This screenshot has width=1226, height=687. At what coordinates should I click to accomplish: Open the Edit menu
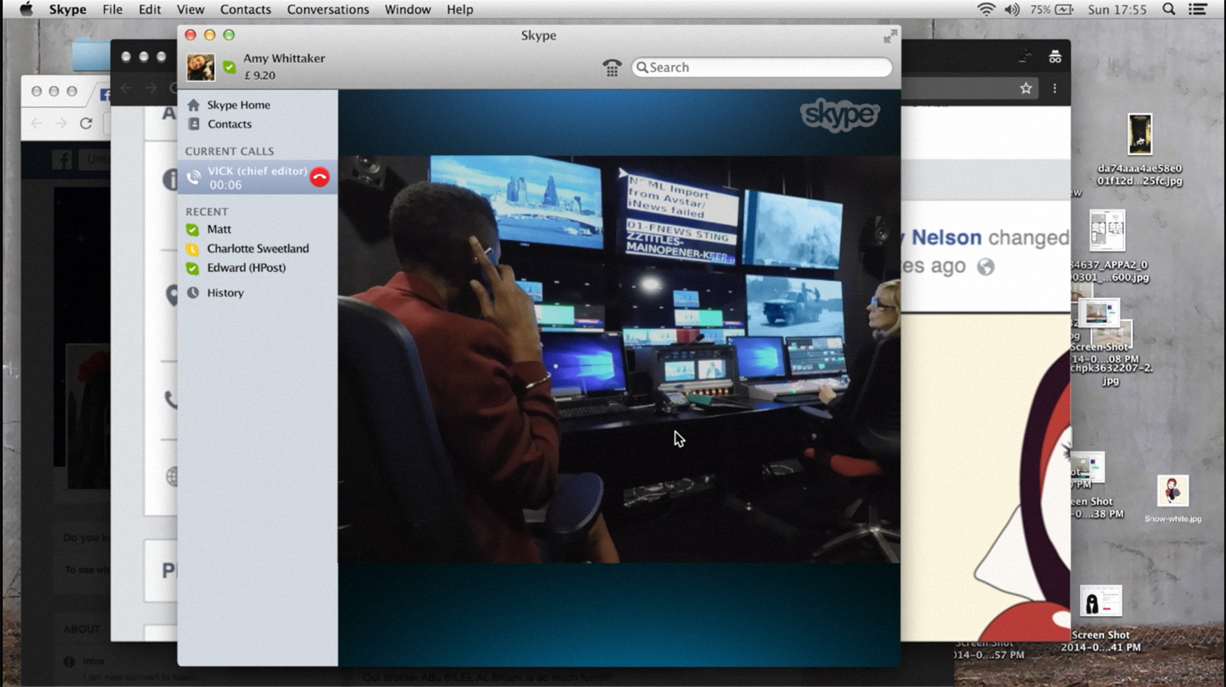click(149, 9)
